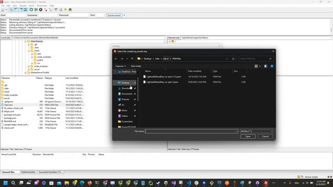
Task: Open Visual Studio Code taskbar icon
Action: (x=189, y=183)
